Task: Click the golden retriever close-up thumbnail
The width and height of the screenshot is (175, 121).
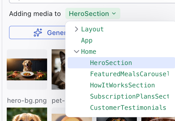Action: 27,115
